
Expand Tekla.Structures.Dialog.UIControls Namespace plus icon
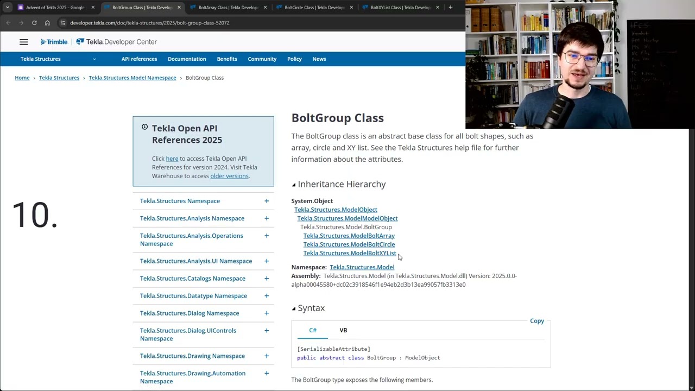[x=267, y=331]
